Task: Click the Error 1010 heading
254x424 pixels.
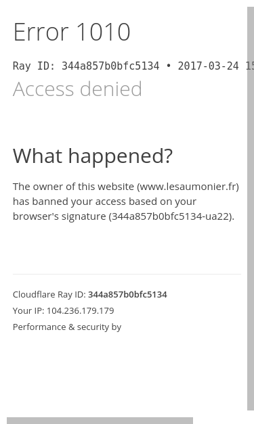Action: click(72, 32)
